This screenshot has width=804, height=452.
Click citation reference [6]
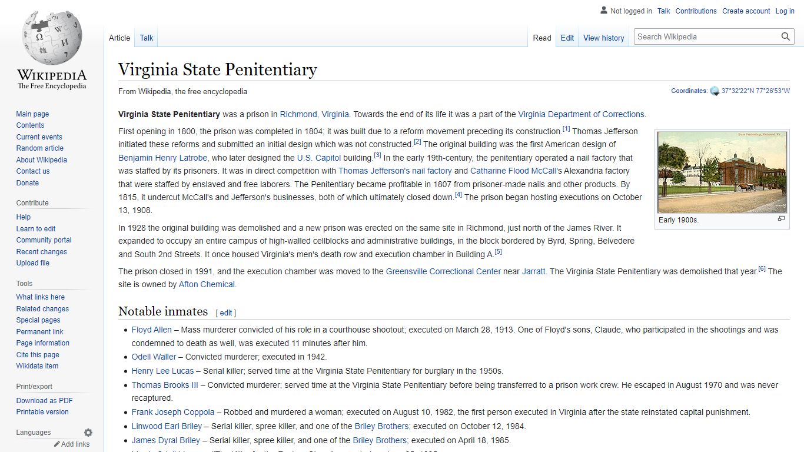(762, 269)
